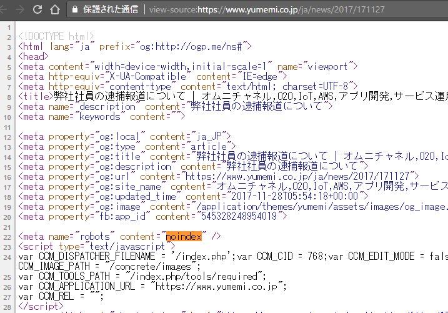This screenshot has height=313, width=448.
Task: Click the CCM_TOOLS_PATH line
Action: [142, 276]
